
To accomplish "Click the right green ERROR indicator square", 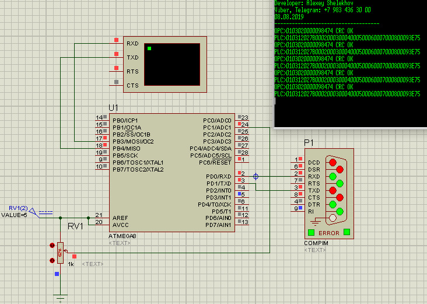I will pos(347,232).
